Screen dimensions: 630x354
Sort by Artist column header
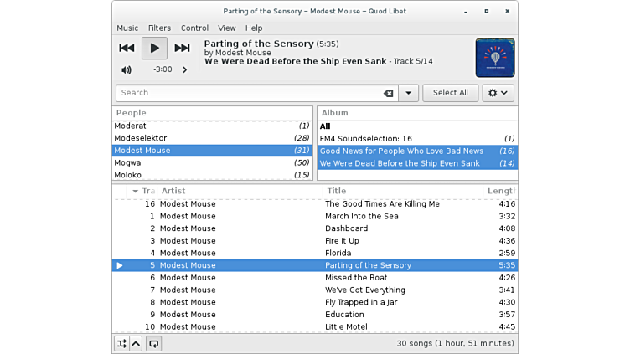(240, 191)
